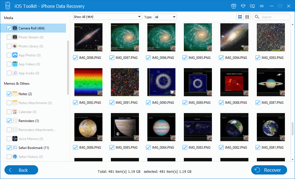The image size is (295, 179).
Task: Click the Notes Attachments icon
Action: (x=15, y=103)
